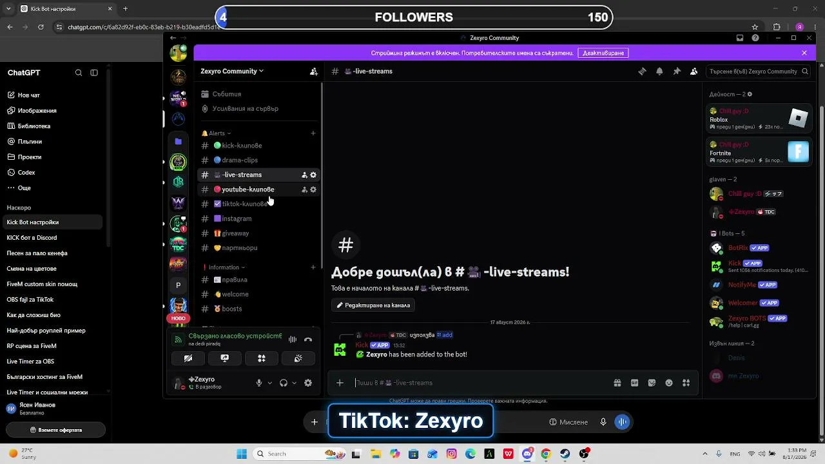Click Редактиране на канала button
The width and height of the screenshot is (825, 464).
click(373, 305)
